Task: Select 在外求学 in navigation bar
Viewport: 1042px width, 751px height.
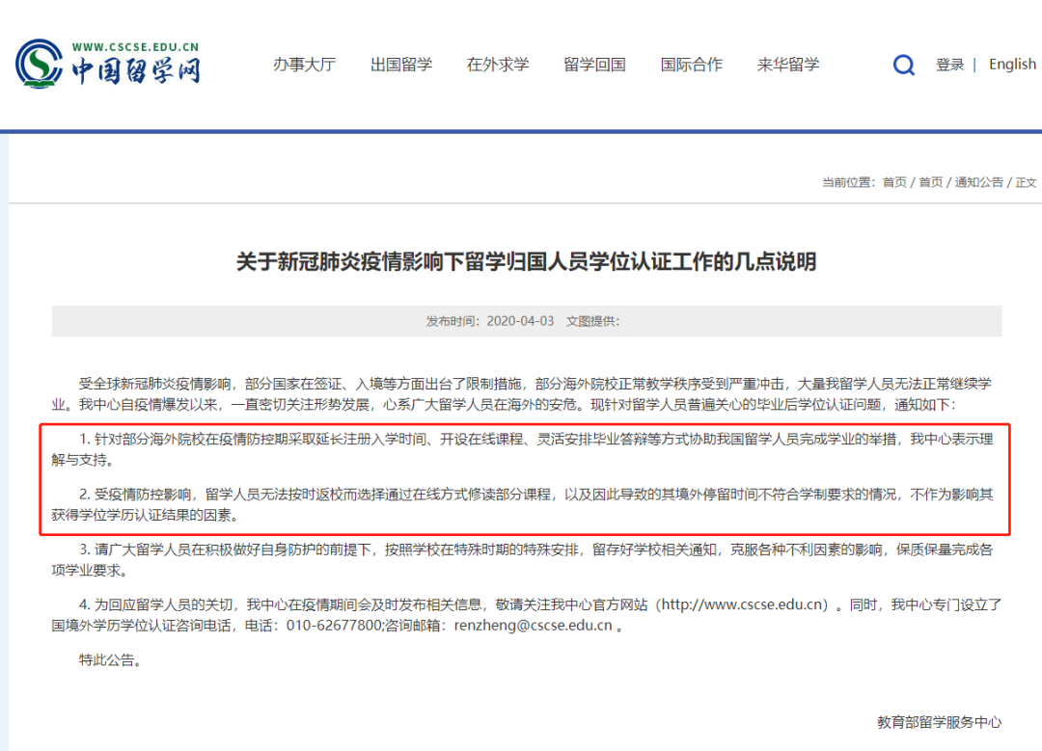Action: (x=498, y=65)
